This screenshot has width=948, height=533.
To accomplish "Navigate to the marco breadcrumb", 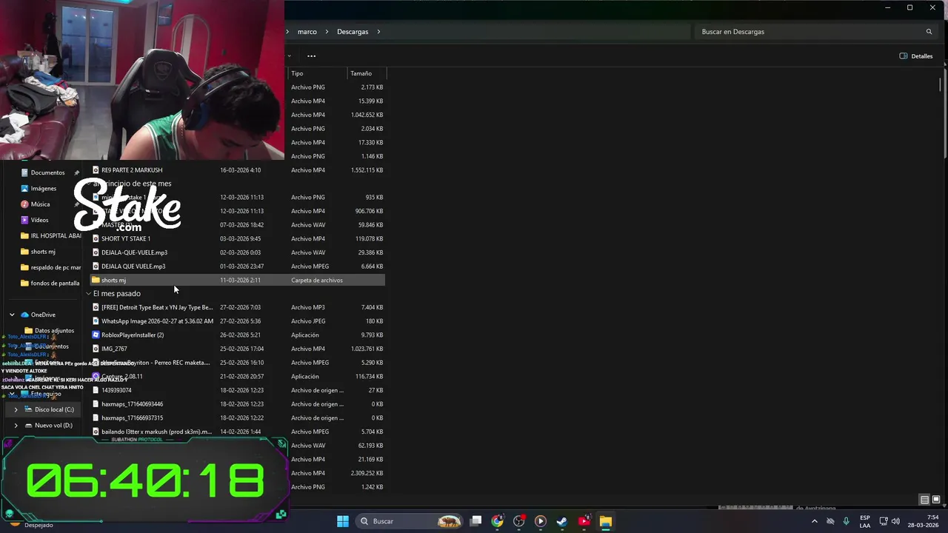I will click(307, 32).
